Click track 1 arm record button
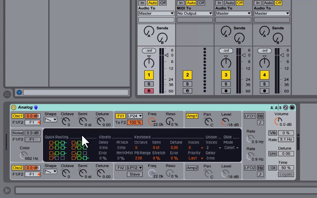The height and width of the screenshot is (198, 317). [x=149, y=91]
